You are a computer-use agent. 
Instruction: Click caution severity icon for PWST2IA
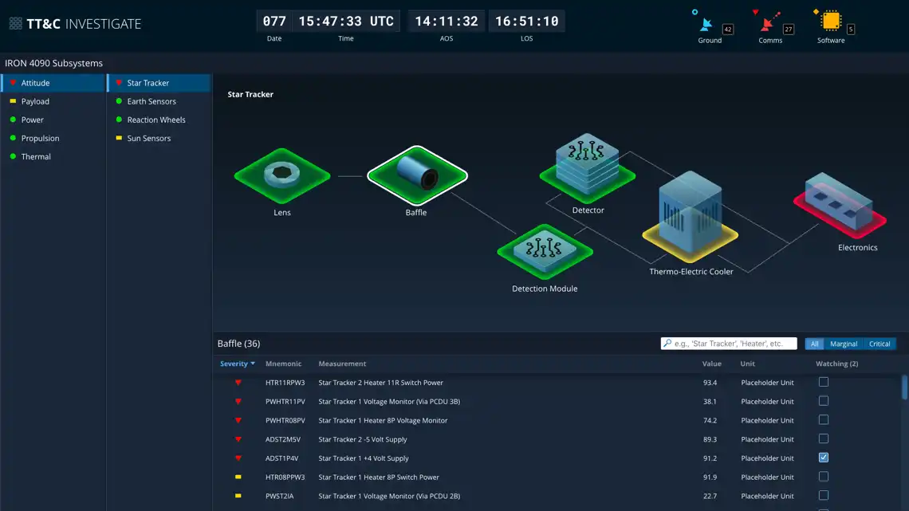pyautogui.click(x=238, y=496)
